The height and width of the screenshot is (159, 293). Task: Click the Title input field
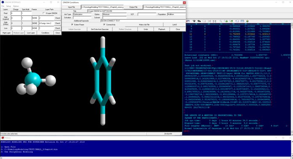(x=136, y=11)
